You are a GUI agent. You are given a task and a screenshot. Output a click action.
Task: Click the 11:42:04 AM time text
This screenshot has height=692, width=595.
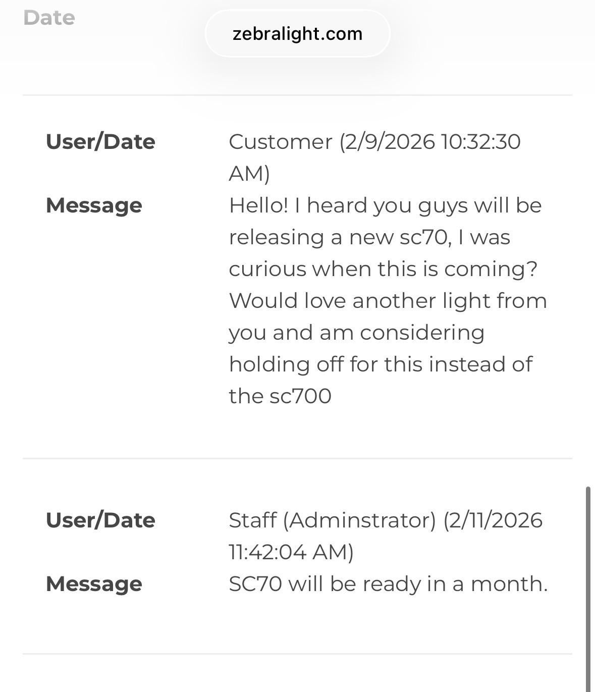pyautogui.click(x=291, y=552)
